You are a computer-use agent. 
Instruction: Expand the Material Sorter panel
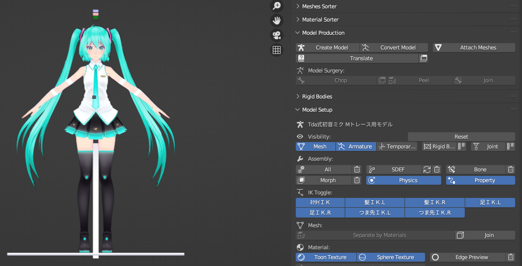coord(298,19)
